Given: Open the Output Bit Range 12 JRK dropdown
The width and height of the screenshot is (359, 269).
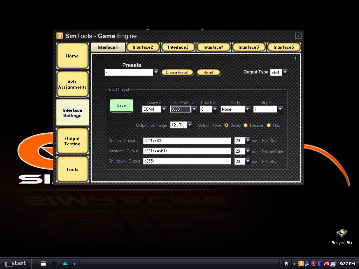Looking at the screenshot, I should pos(190,125).
